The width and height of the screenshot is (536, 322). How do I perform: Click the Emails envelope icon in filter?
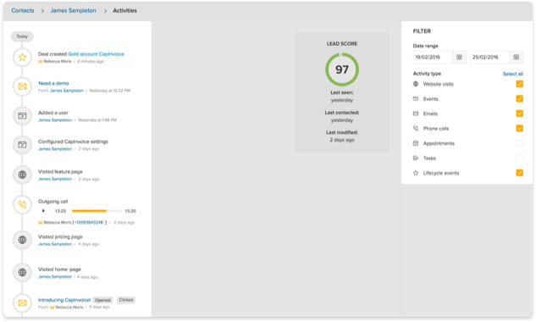click(416, 114)
